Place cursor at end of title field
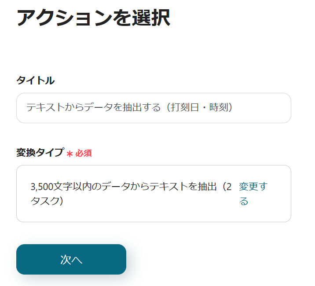 tap(264, 108)
